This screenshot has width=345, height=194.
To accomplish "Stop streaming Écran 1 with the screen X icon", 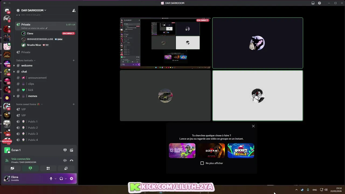I will pyautogui.click(x=65, y=150).
